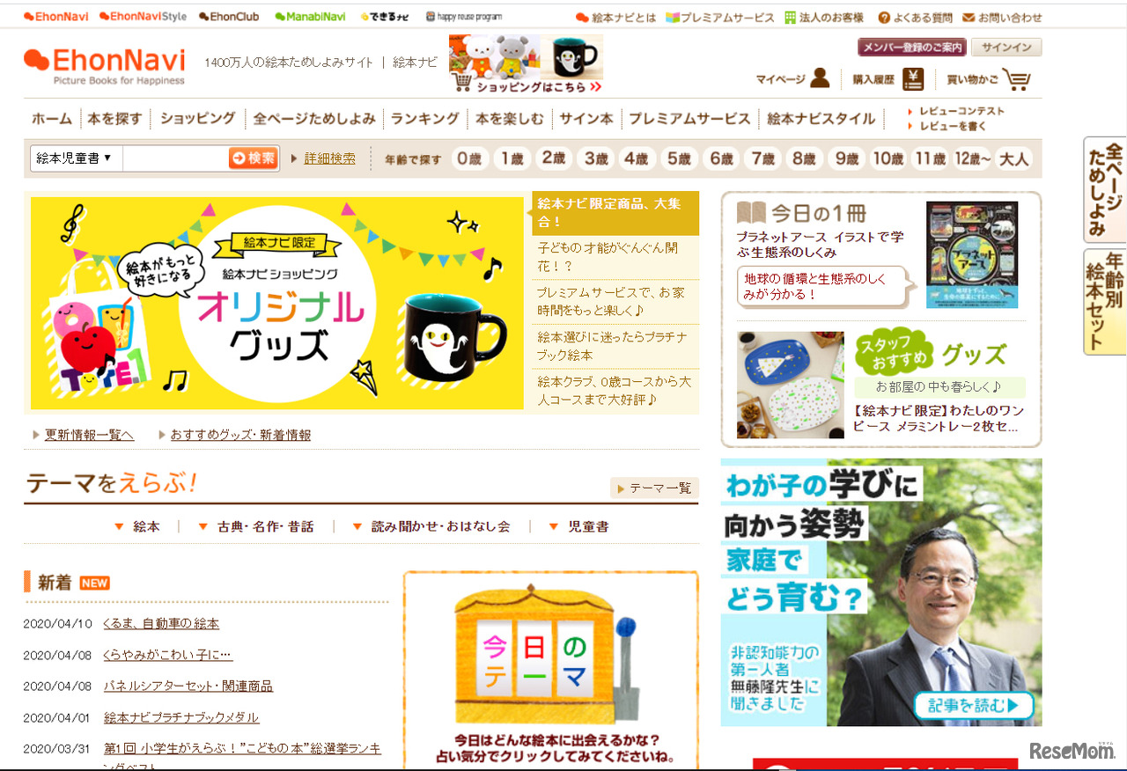Open 絵本ナビスタイル navigation item
The height and width of the screenshot is (771, 1127).
pos(821,119)
